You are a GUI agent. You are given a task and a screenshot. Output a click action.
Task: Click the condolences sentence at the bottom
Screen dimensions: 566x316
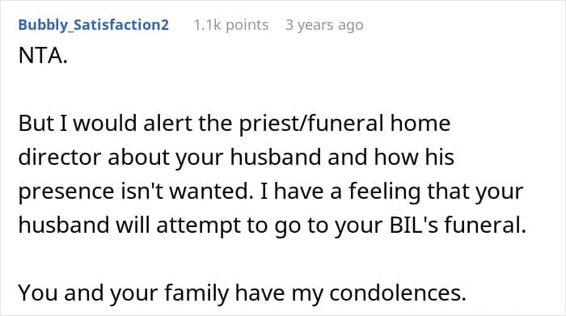click(243, 293)
